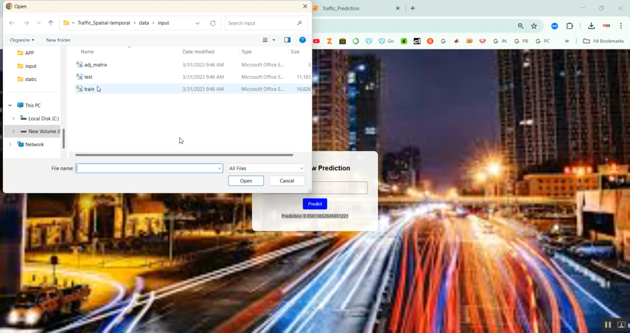The image size is (630, 333).
Task: Expand the address bar path history
Action: click(197, 23)
